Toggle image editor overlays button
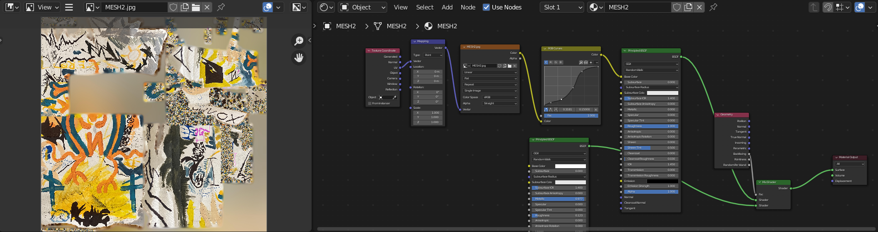This screenshot has height=232, width=878. pyautogui.click(x=268, y=7)
